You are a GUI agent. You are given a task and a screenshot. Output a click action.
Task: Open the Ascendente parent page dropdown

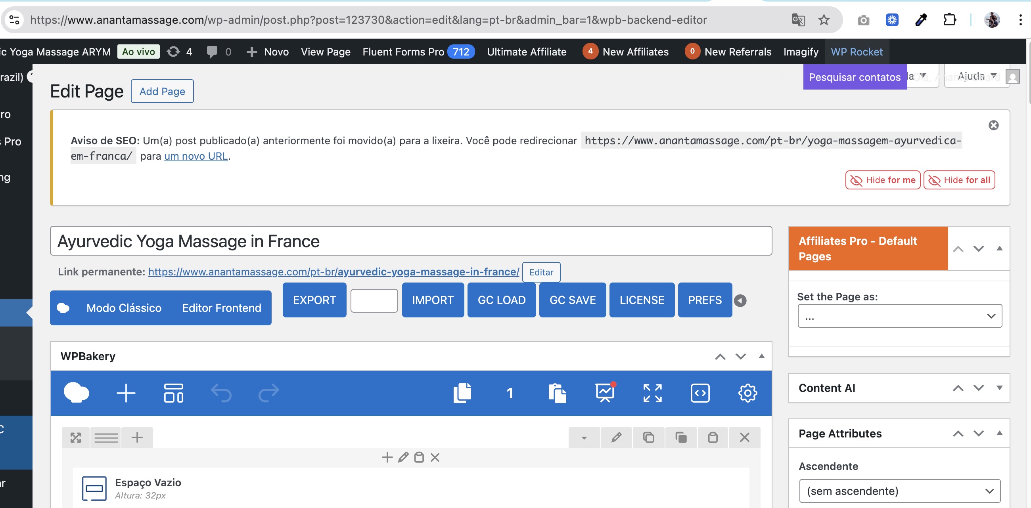tap(899, 491)
